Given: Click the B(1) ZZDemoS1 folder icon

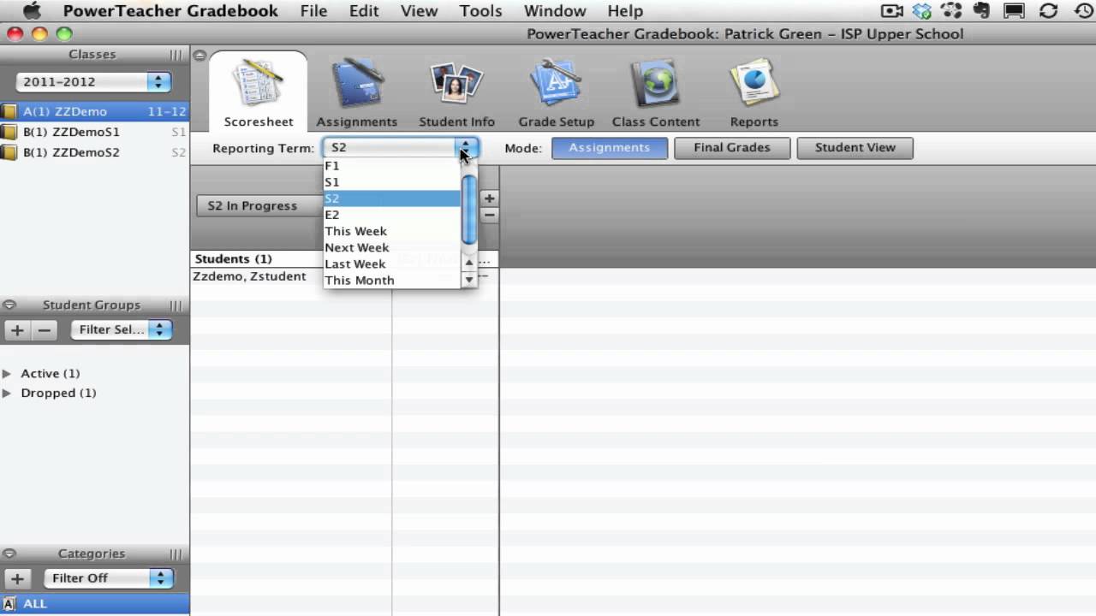Looking at the screenshot, I should [9, 132].
